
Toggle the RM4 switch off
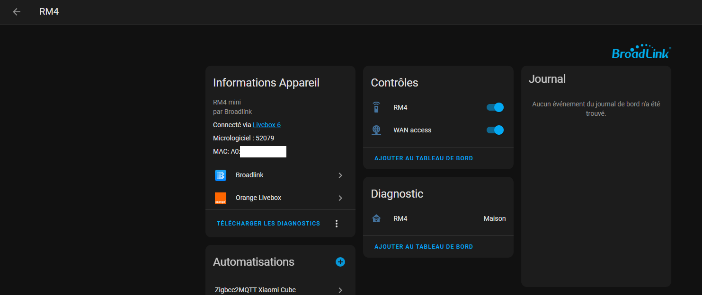pos(495,107)
